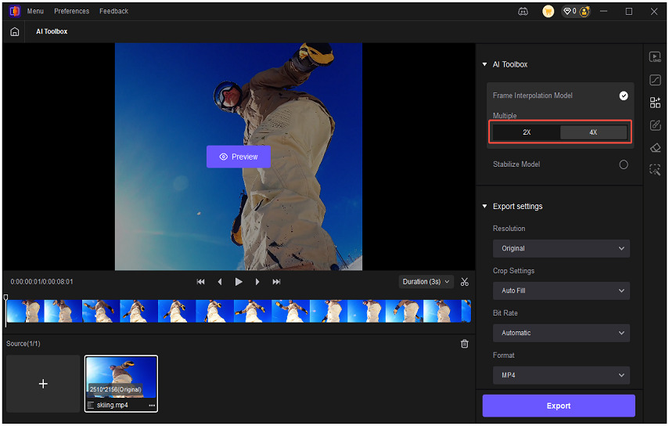Select 4X frame multiple

pyautogui.click(x=593, y=132)
